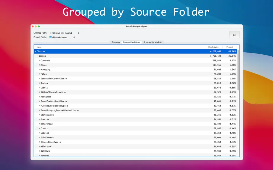The image size is (273, 170).
Task: Select the GithubClient+Issues.o row
Action: click(136, 92)
